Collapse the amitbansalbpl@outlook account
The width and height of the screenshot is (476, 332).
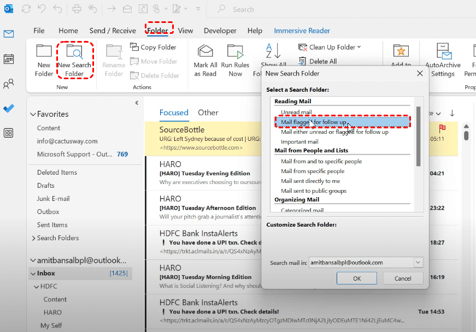pyautogui.click(x=33, y=260)
